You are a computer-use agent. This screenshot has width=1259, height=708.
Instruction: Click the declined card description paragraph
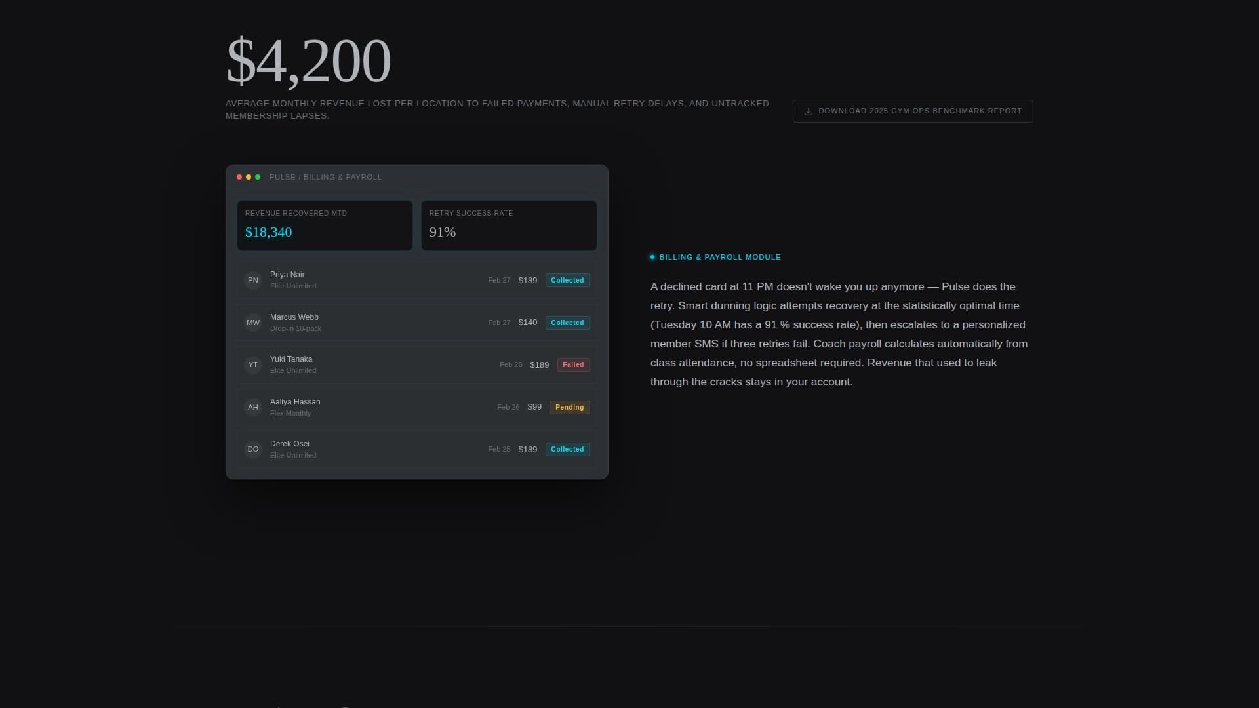click(x=839, y=334)
